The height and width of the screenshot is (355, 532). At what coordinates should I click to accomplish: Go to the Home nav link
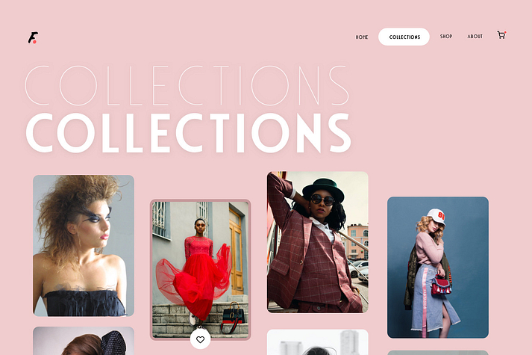tap(362, 37)
